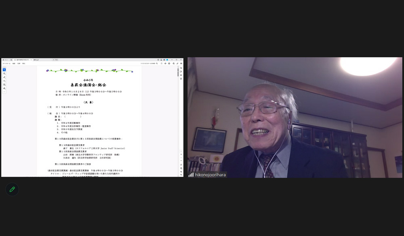Click the PDF vertical scrollbar thumb
Screen dimensions: 404x236
[x=178, y=72]
